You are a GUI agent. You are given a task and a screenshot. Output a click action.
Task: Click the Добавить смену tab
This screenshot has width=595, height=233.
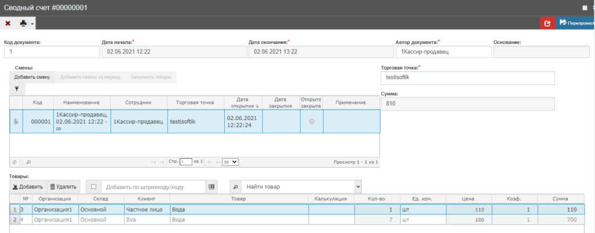(32, 77)
